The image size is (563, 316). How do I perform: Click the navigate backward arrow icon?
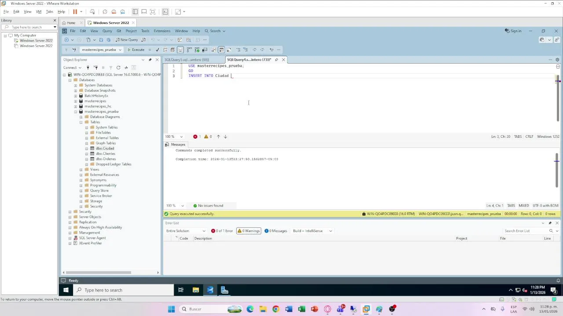[x=66, y=39]
